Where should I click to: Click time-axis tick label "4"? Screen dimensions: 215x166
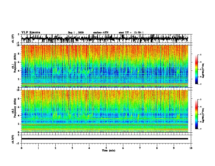pyautogui.click(x=89, y=148)
